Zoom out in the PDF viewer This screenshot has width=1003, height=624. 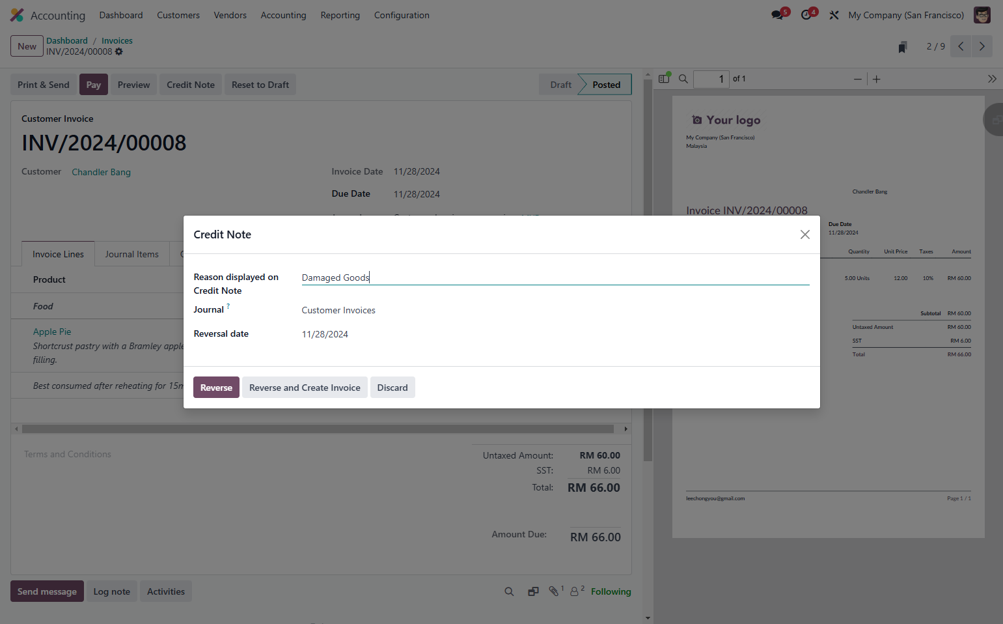[858, 79]
